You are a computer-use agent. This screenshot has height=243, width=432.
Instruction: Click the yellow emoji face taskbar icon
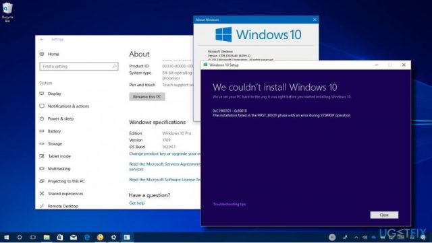coord(101,237)
